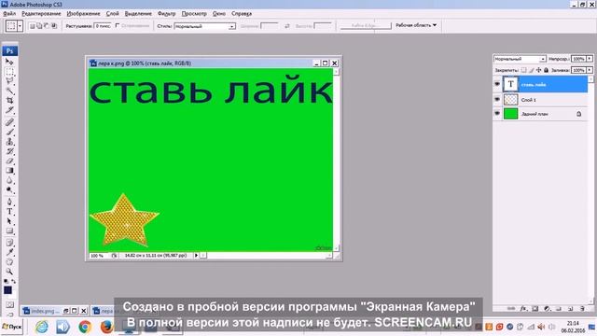Hide the 'Слой 1' layer
Image resolution: width=597 pixels, height=336 pixels.
pos(497,99)
